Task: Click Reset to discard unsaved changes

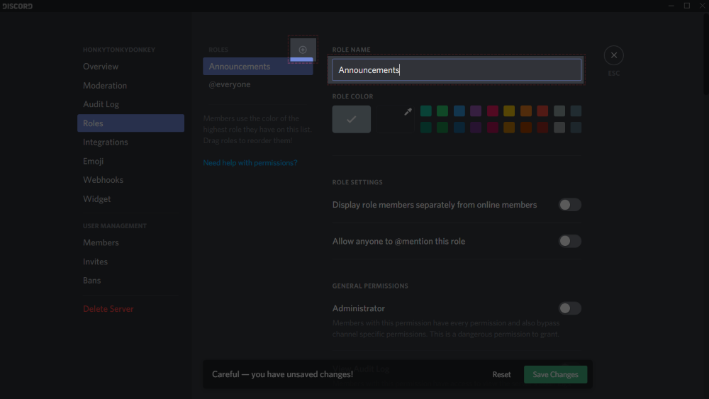Action: pos(501,374)
